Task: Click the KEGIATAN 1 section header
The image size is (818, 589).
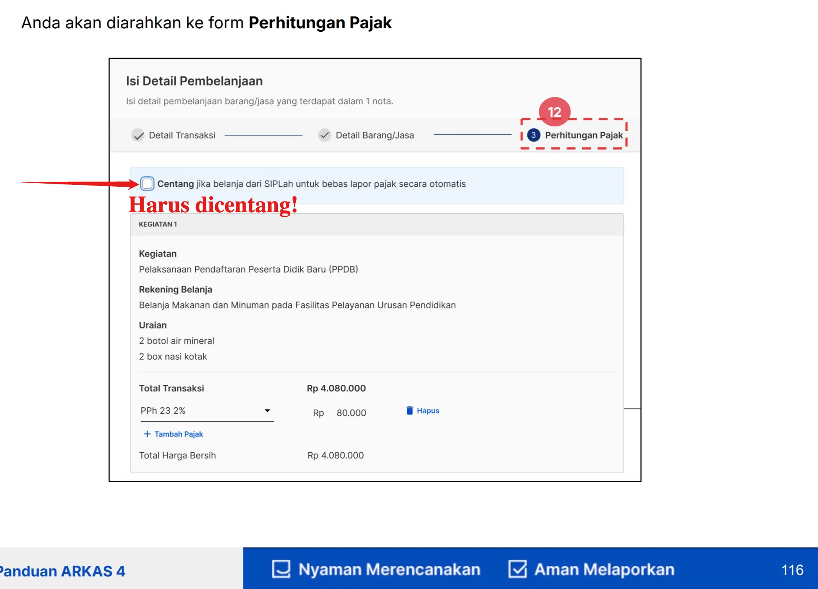Action: pos(377,224)
